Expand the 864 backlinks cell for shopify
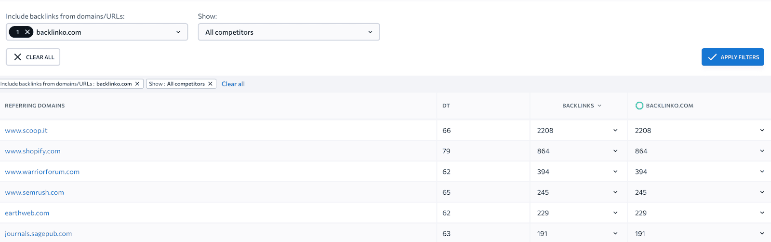771x242 pixels. [x=615, y=151]
